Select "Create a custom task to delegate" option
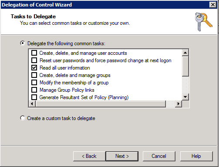The image size is (219, 167). (x=23, y=118)
